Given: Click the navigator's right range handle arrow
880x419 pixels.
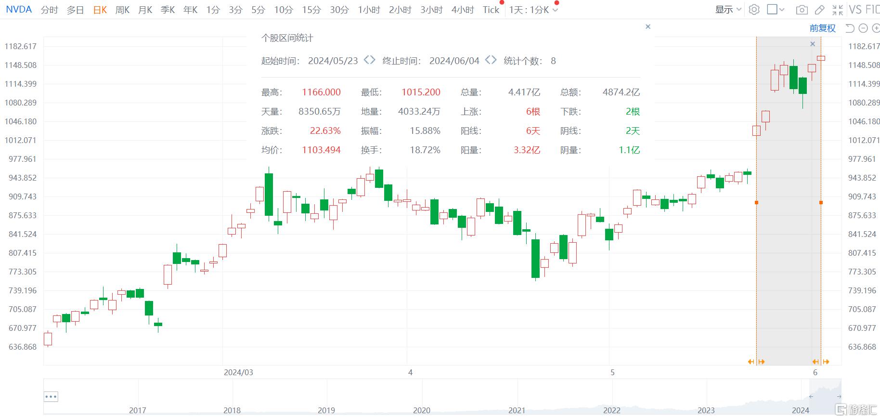Looking at the screenshot, I should pos(839,397).
